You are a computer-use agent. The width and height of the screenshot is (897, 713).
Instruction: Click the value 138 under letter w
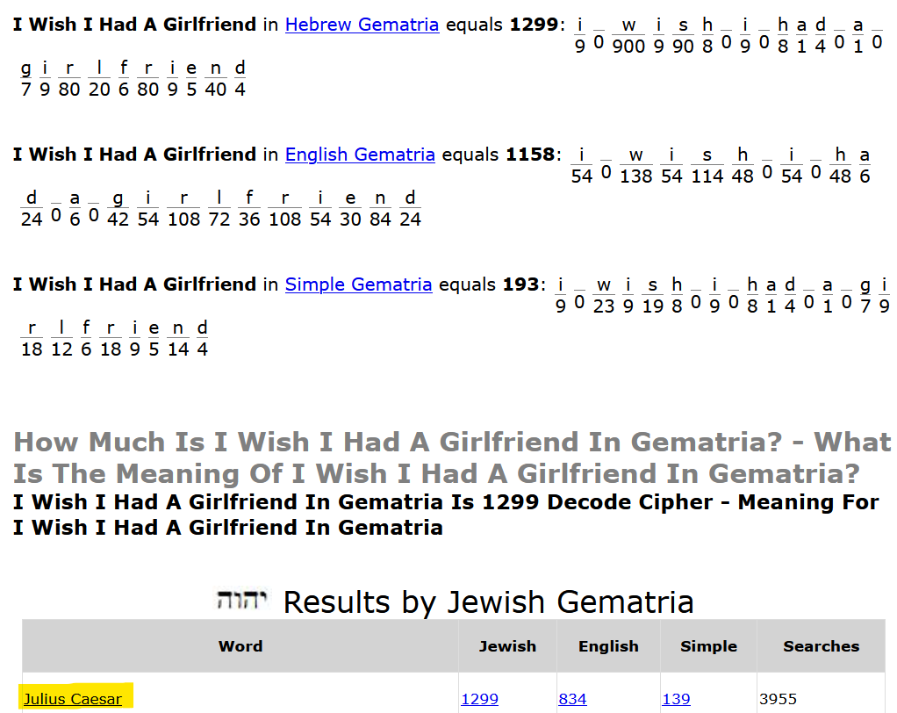(635, 176)
